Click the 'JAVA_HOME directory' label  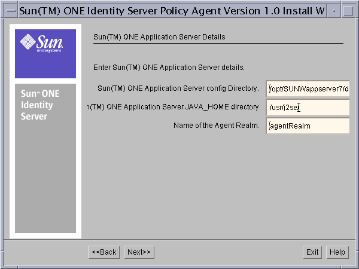click(x=174, y=107)
